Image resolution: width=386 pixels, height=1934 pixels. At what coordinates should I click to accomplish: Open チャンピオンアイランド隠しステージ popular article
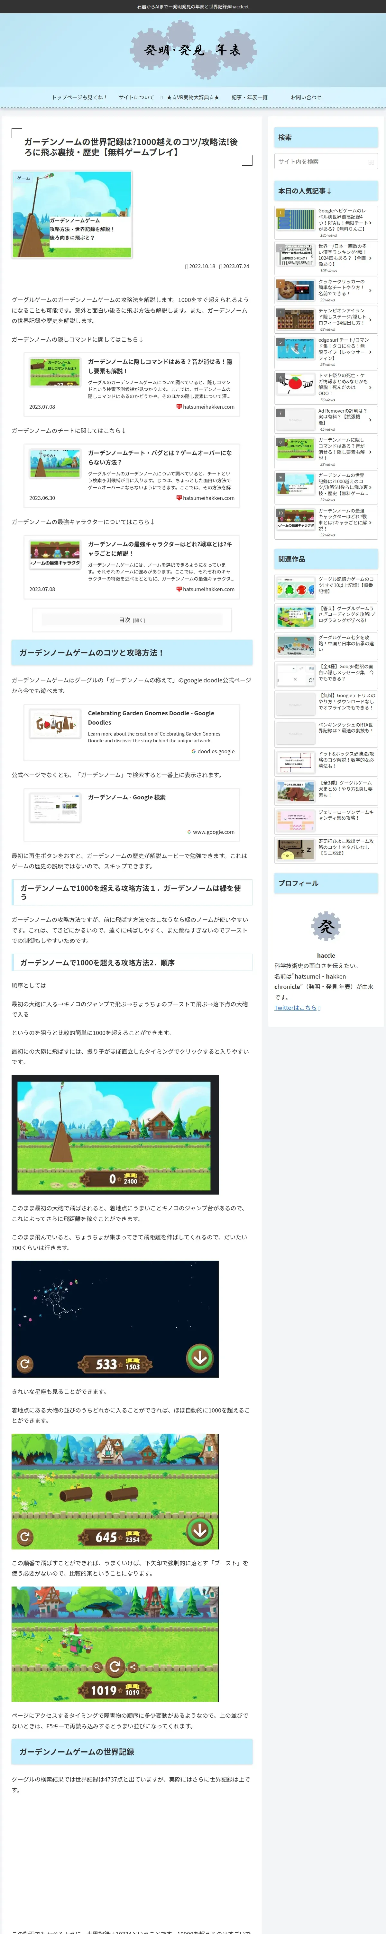click(326, 320)
